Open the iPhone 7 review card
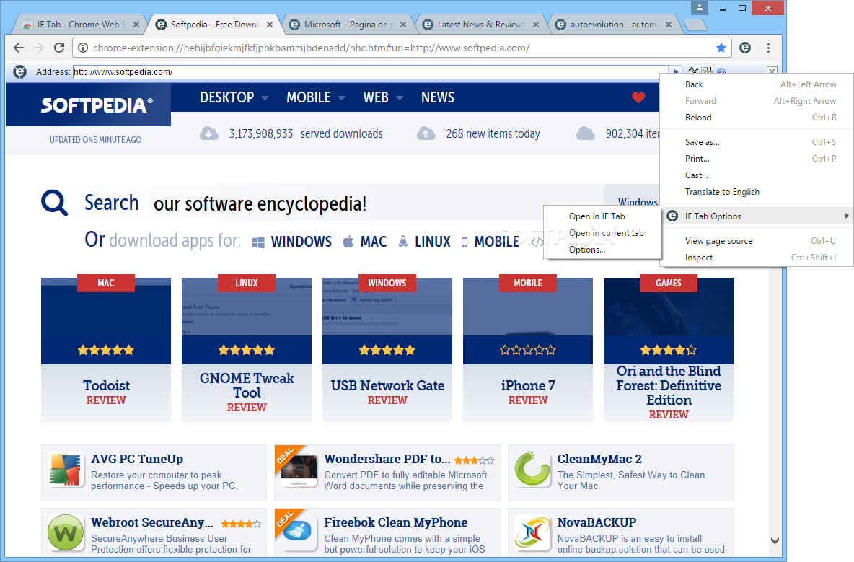This screenshot has height=562, width=854. click(x=528, y=350)
